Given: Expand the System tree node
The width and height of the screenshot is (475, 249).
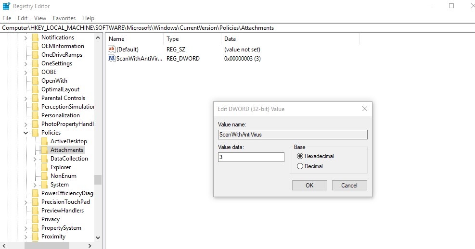Looking at the screenshot, I should 35,185.
